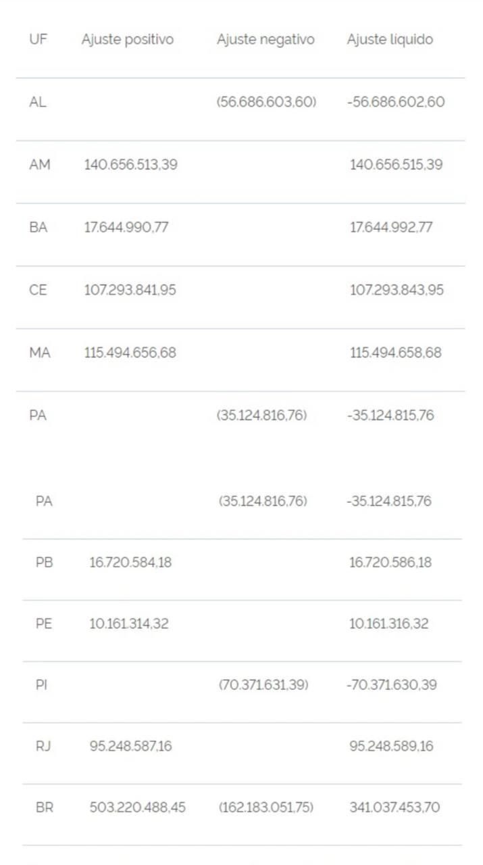The height and width of the screenshot is (865, 483).
Task: Select PI negative value (70.371.631,39)
Action: click(263, 685)
